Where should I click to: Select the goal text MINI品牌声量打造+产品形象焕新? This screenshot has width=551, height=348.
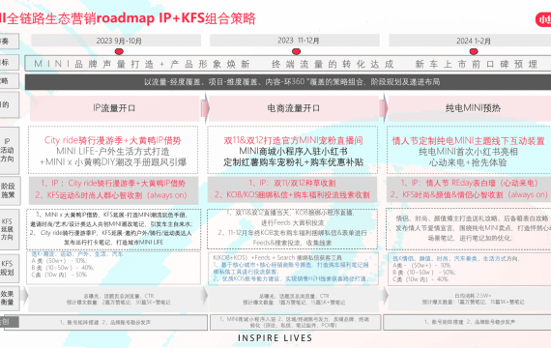pyautogui.click(x=142, y=64)
